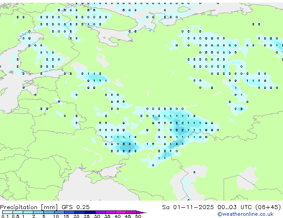This screenshot has width=283, height=218.
Task: Click the '0.5' legend scale label
Action: click(15, 216)
